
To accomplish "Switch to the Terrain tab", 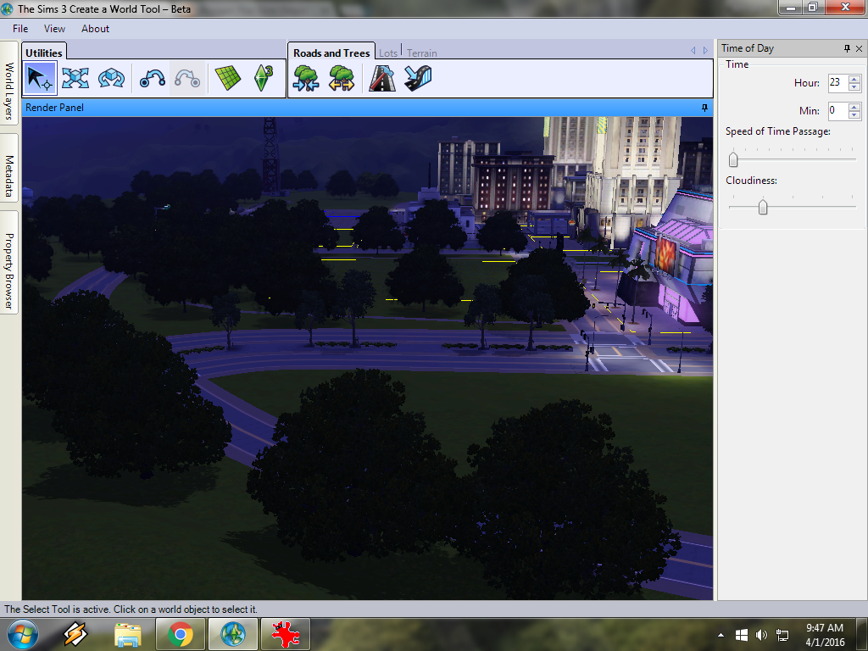I will tap(422, 53).
